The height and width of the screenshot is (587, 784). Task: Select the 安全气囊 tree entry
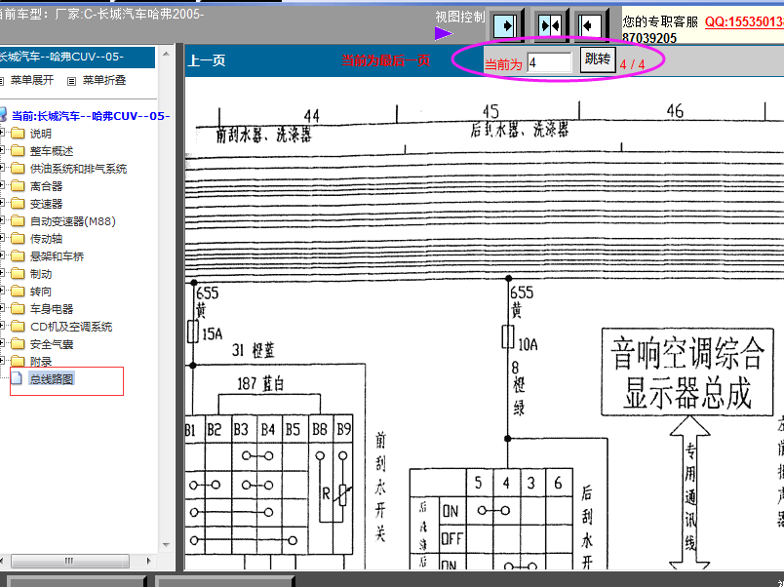pos(52,344)
